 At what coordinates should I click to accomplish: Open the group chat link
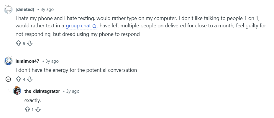[x=78, y=26]
